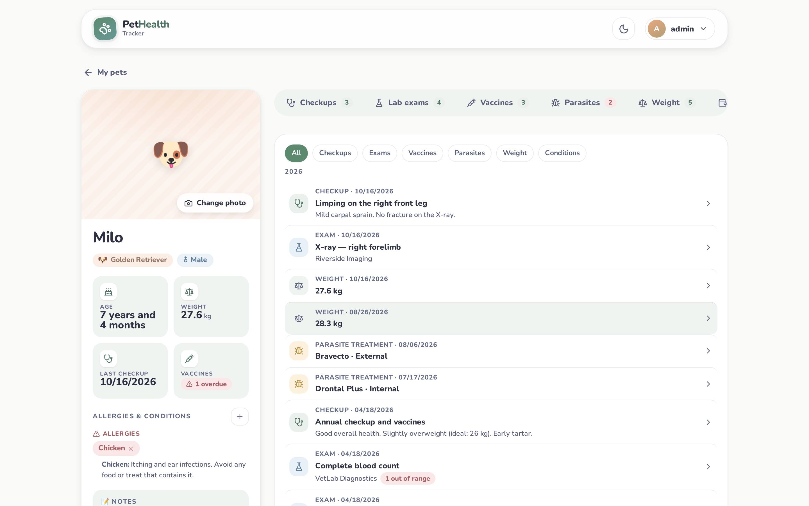Expand the Drontal Plus Internal entry chevron

[x=708, y=384]
